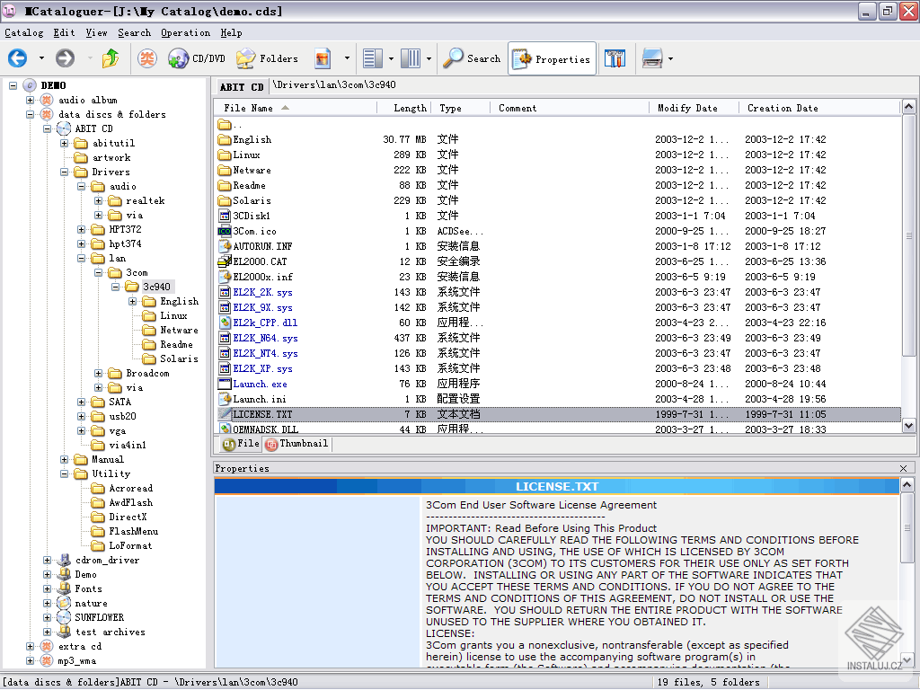Expand the cdrom_driver node in tree
Viewport: 920px width, 690px height.
(x=48, y=560)
